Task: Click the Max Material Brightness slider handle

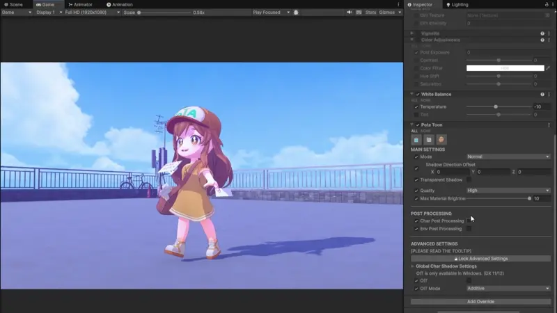Action: [529, 199]
